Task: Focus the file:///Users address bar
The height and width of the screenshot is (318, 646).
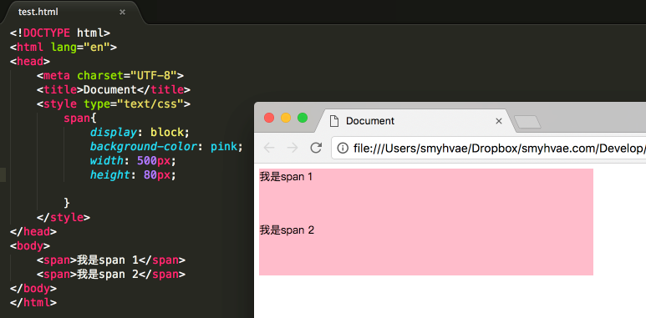Action: point(488,148)
